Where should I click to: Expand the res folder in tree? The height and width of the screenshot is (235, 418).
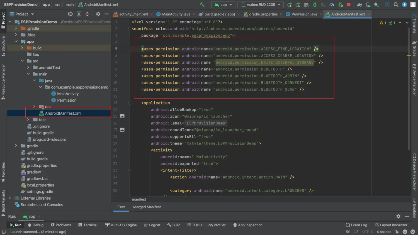[x=34, y=107]
